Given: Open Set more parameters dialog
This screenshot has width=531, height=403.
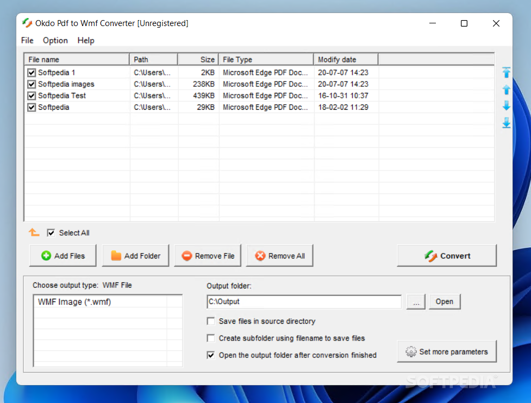Looking at the screenshot, I should (x=447, y=351).
